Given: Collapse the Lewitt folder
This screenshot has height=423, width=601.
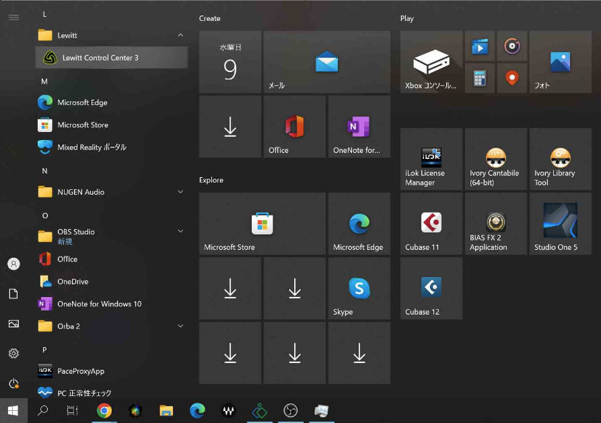Looking at the screenshot, I should point(112,35).
